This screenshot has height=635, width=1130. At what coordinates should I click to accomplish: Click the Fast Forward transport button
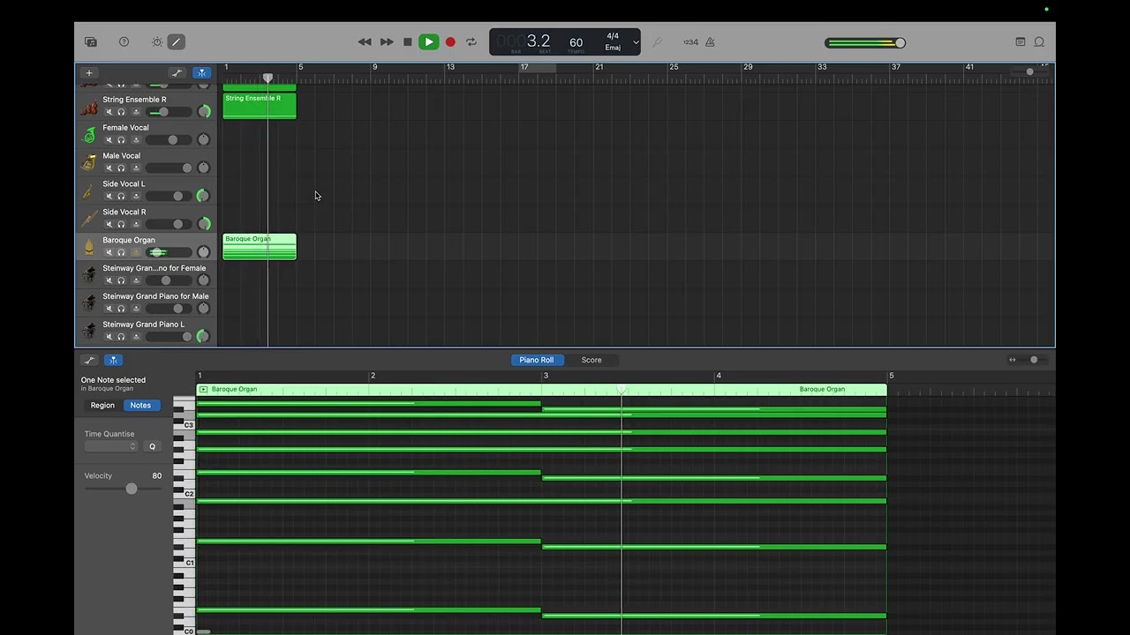click(387, 41)
